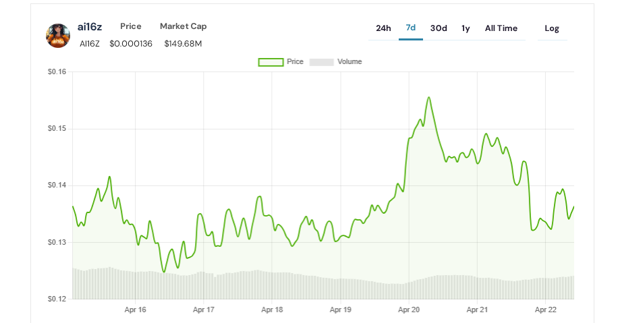
Task: Click the $0.000136 price value
Action: [x=131, y=44]
